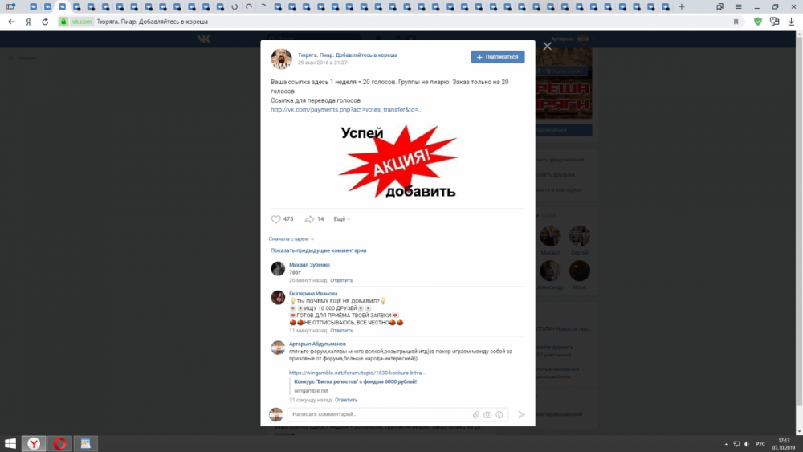Open browser downloads arrow icon
The height and width of the screenshot is (452, 803).
click(791, 22)
